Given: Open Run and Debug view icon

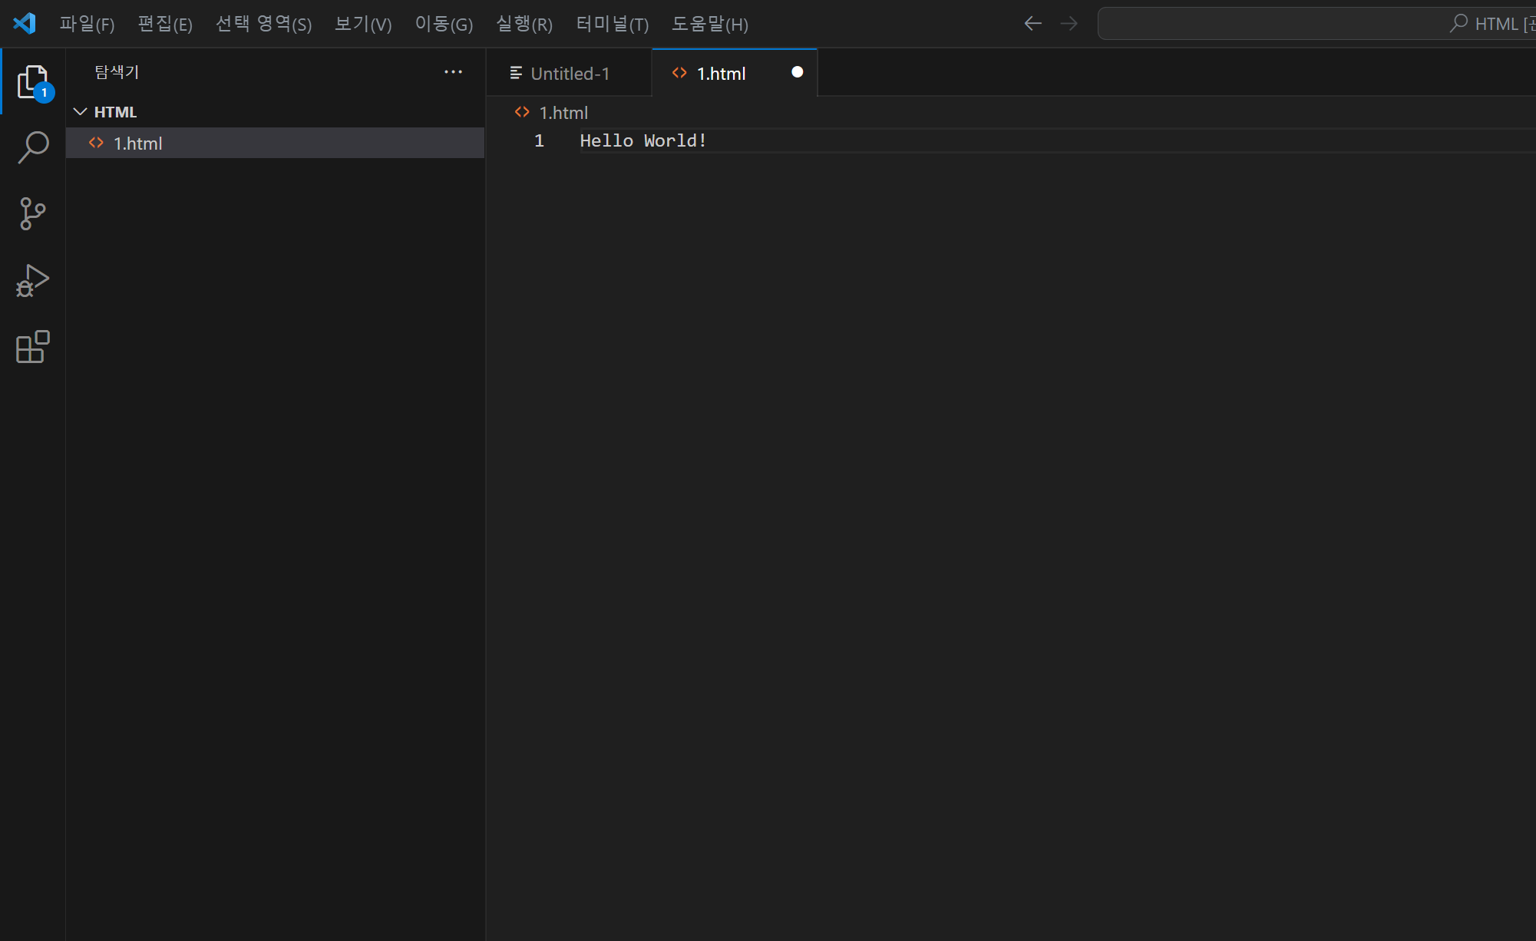Looking at the screenshot, I should pos(33,280).
